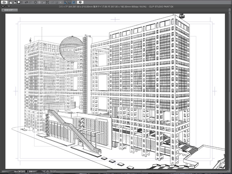Click the 19.0 zoom percentage field
232x174 pixels.
click(16, 171)
